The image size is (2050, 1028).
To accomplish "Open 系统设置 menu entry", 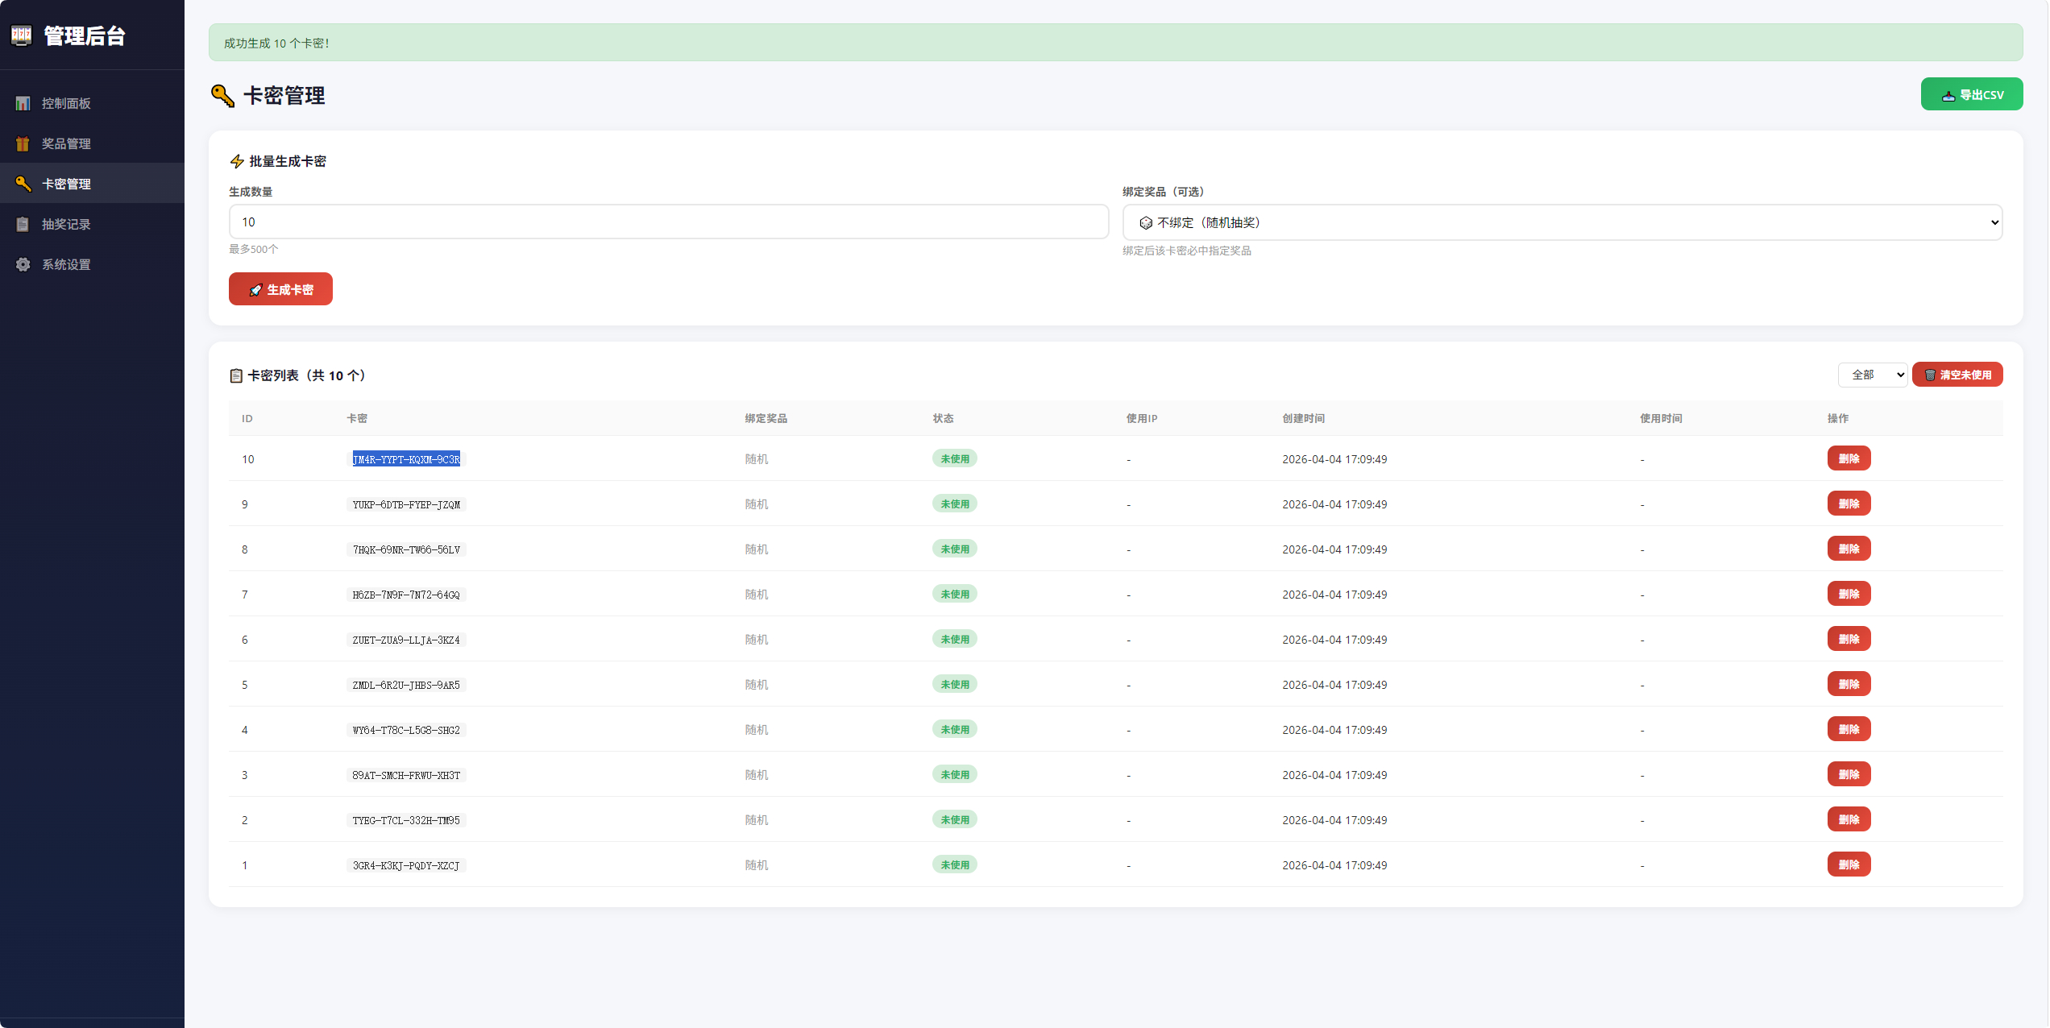I will click(x=66, y=264).
